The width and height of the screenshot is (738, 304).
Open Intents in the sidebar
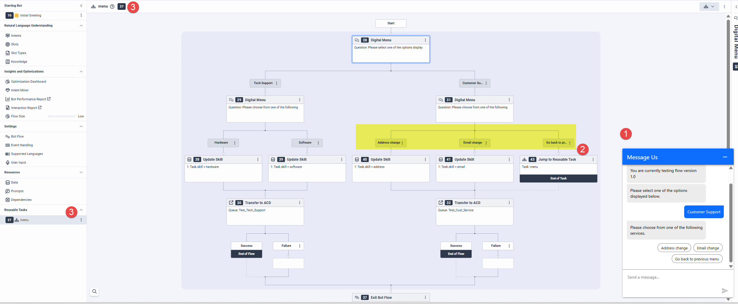(x=16, y=36)
